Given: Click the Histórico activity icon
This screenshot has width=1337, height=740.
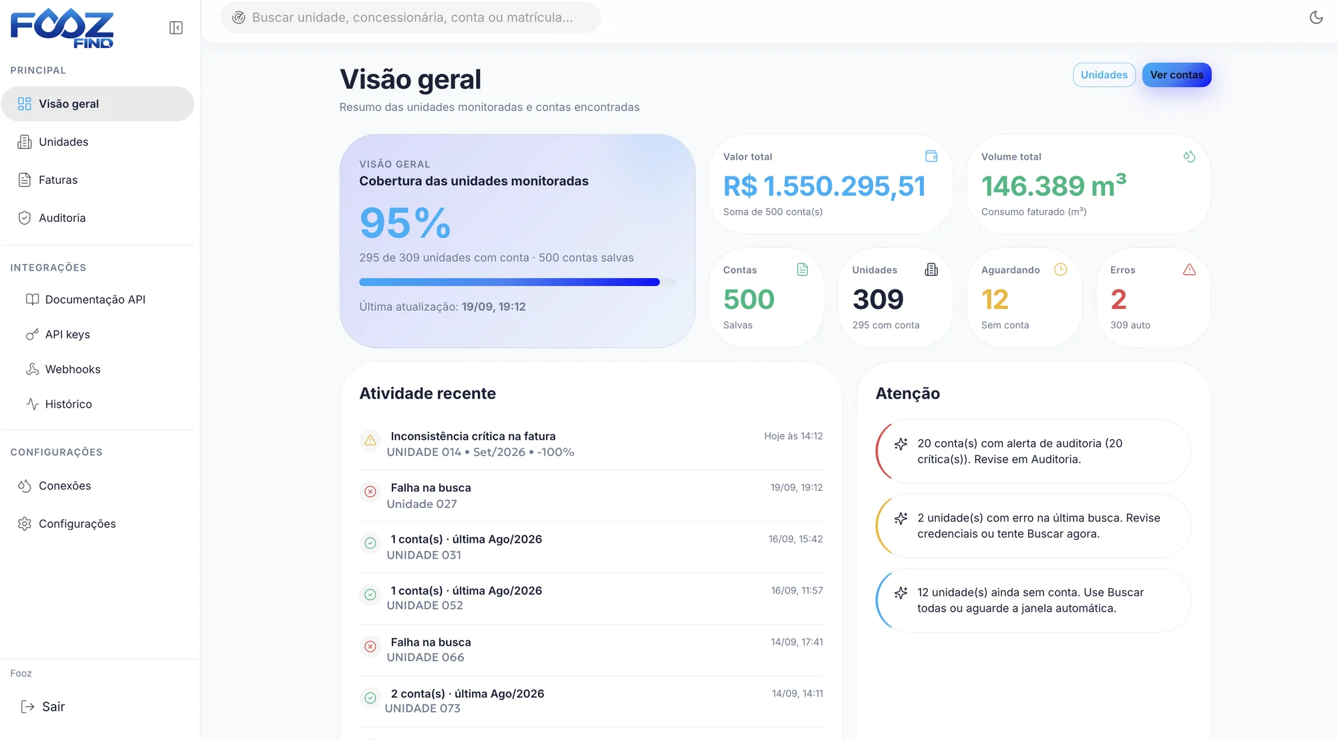Looking at the screenshot, I should pyautogui.click(x=32, y=404).
